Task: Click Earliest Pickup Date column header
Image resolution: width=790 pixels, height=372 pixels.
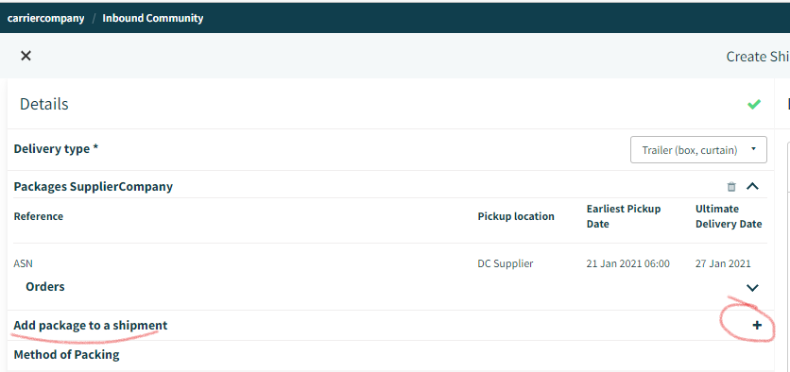Action: pos(624,216)
